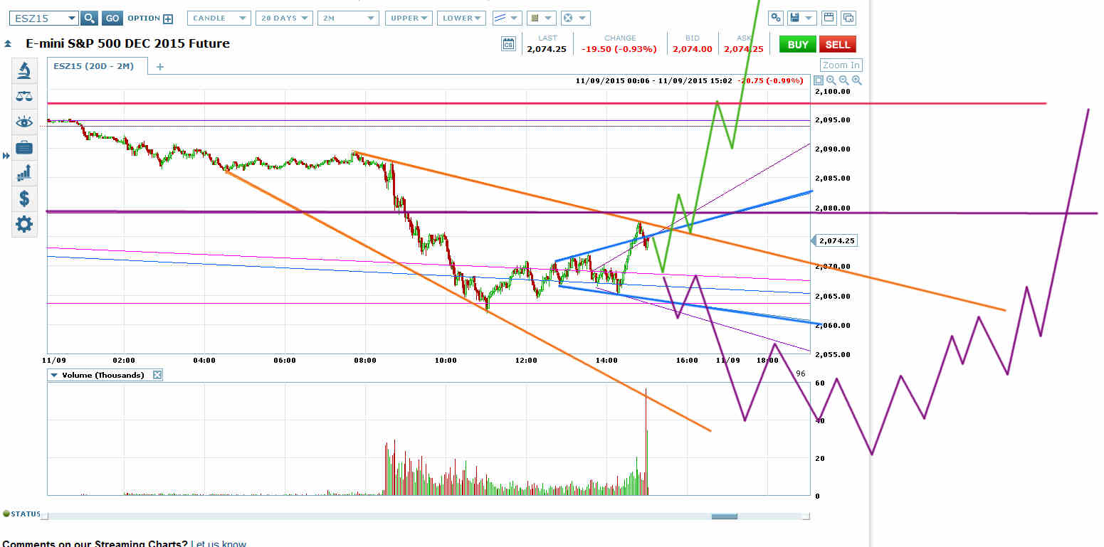Click the magnifier symbol search button
This screenshot has height=547, width=1104.
(x=89, y=18)
